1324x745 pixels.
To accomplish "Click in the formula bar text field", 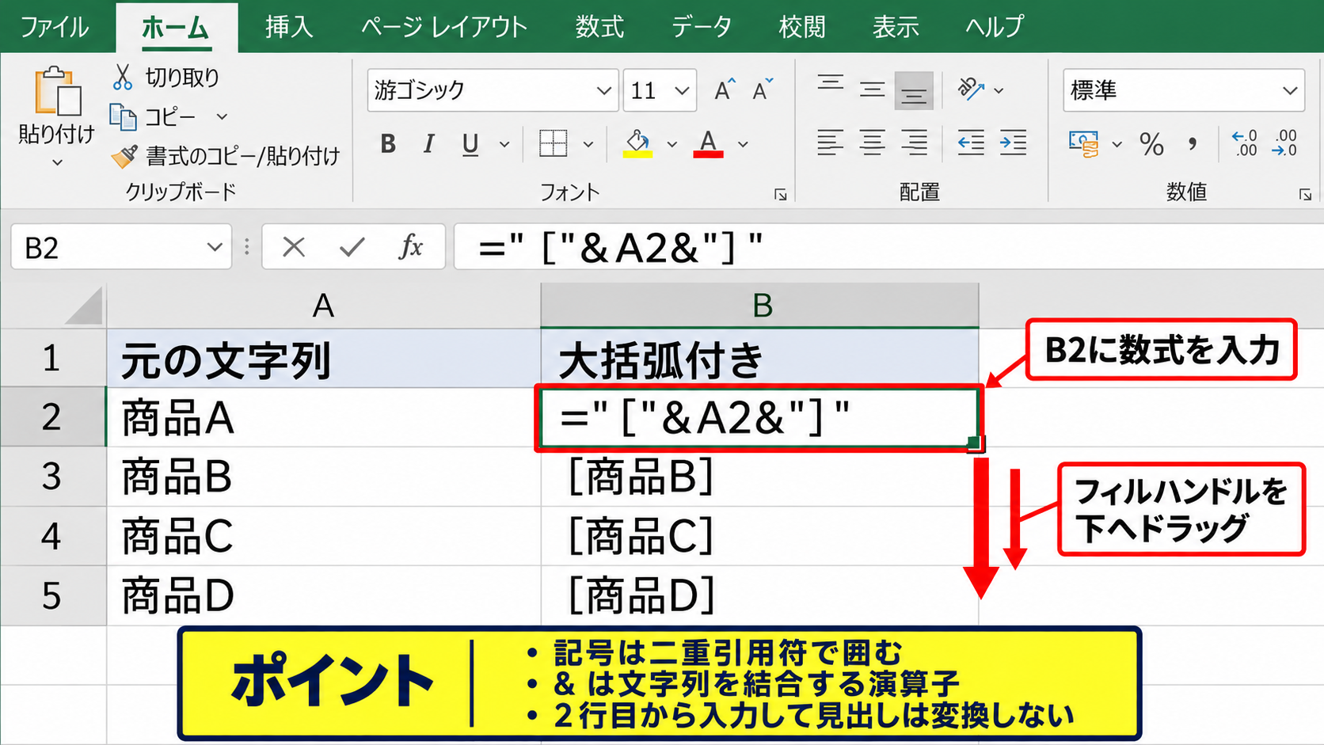I will (888, 247).
